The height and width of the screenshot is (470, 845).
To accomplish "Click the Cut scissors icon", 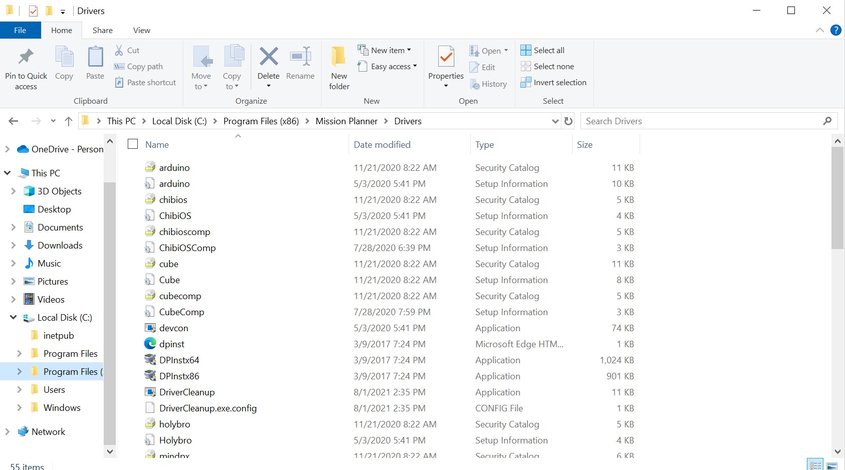I will coord(119,50).
